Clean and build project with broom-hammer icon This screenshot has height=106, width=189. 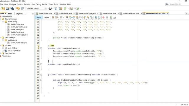(x=60, y=9)
